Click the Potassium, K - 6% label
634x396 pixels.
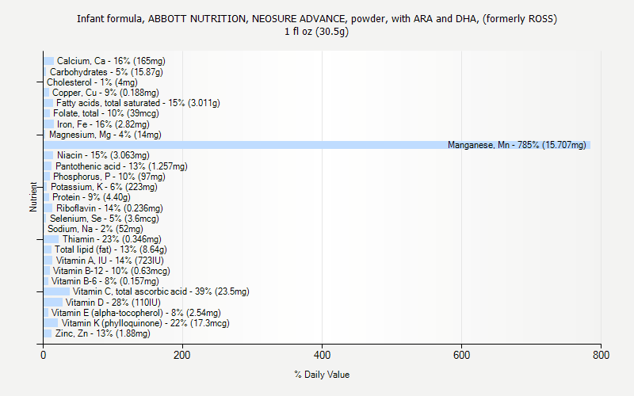coord(104,187)
